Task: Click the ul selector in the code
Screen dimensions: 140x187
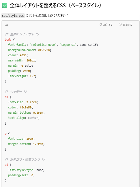Action: pos(6,165)
